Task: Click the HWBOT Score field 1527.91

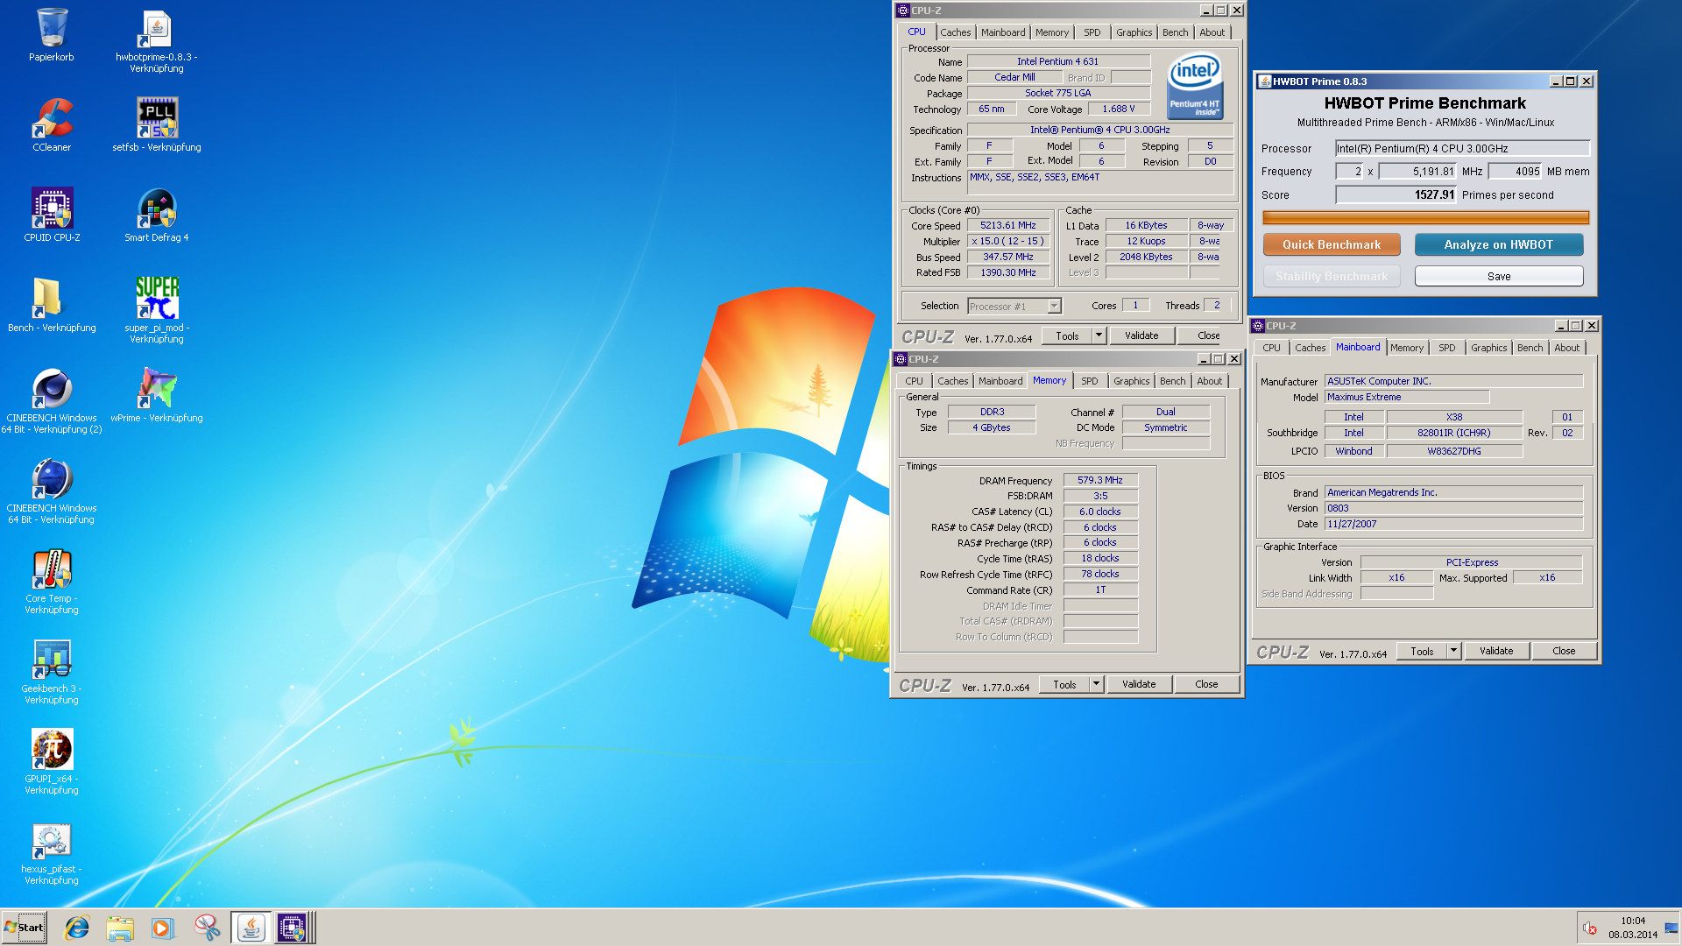Action: click(x=1396, y=194)
